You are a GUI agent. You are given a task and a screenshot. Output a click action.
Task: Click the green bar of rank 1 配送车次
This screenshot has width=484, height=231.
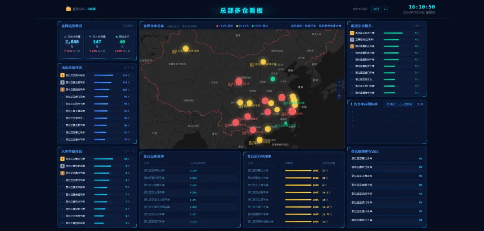pyautogui.click(x=393, y=33)
